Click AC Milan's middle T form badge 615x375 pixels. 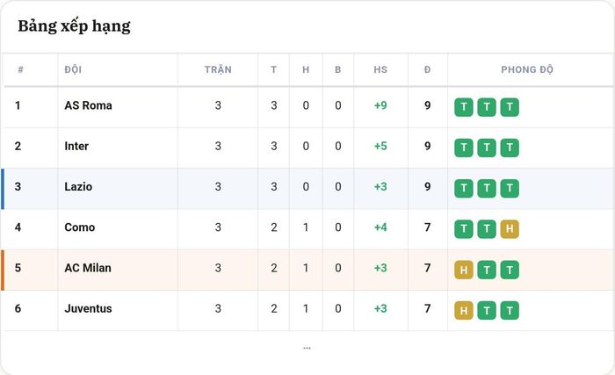click(x=487, y=270)
